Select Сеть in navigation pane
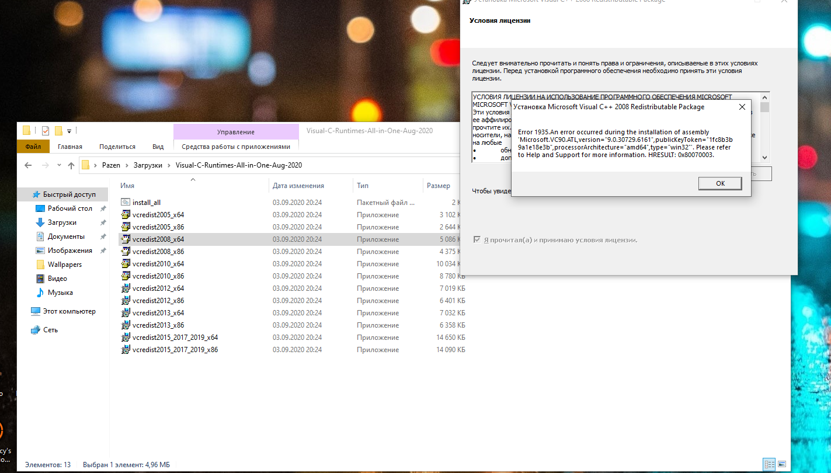831x473 pixels. pos(51,330)
